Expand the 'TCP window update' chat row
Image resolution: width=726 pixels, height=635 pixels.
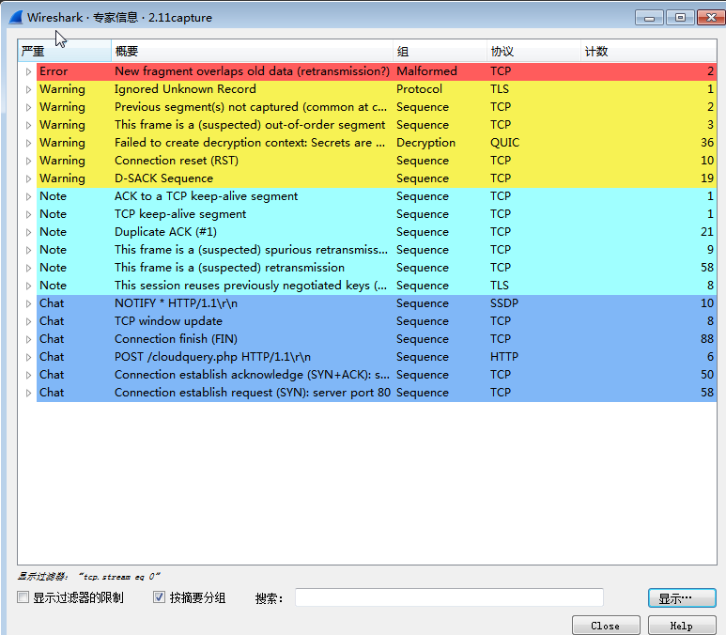click(28, 321)
